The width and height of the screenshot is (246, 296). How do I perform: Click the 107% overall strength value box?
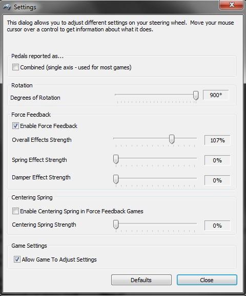(217, 140)
